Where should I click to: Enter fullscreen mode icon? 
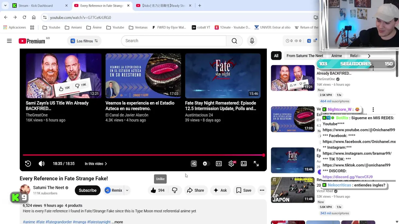pyautogui.click(x=256, y=164)
